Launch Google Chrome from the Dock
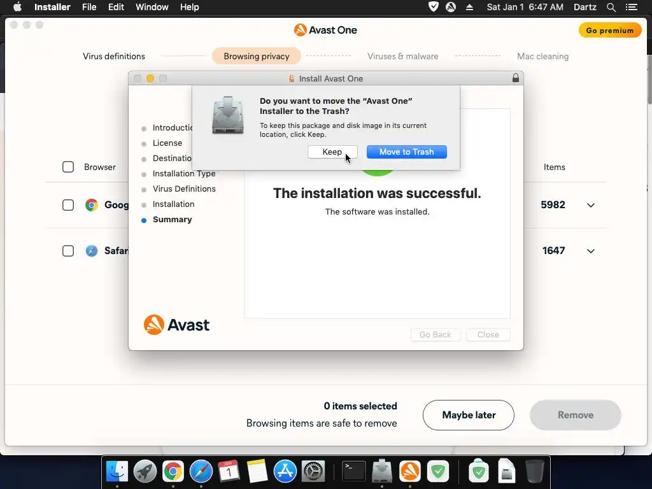 click(173, 472)
